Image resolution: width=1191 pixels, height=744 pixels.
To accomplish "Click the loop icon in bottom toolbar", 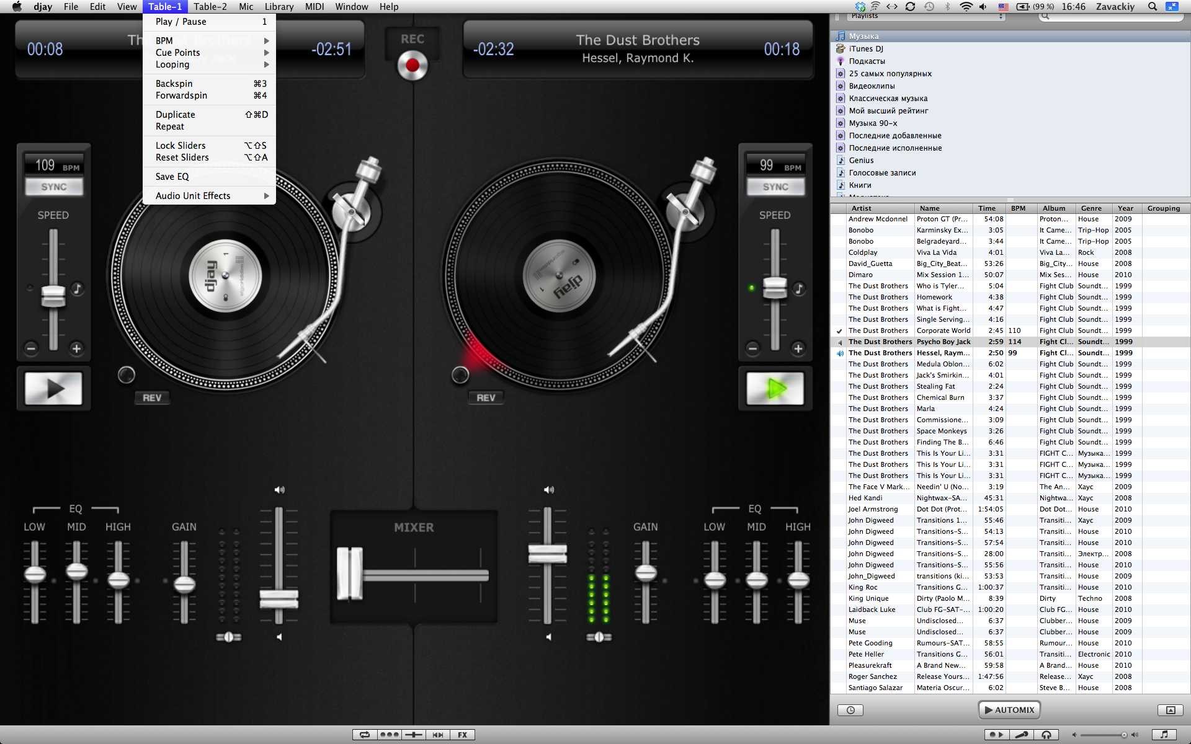I will coord(365,735).
